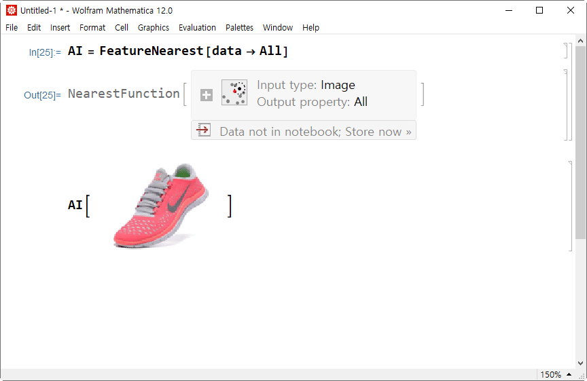
Task: Open the Graphics menu
Action: [x=154, y=28]
